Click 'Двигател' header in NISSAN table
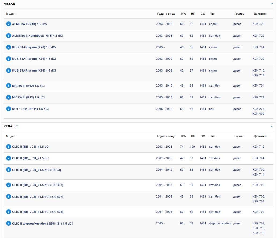 [x=260, y=14]
